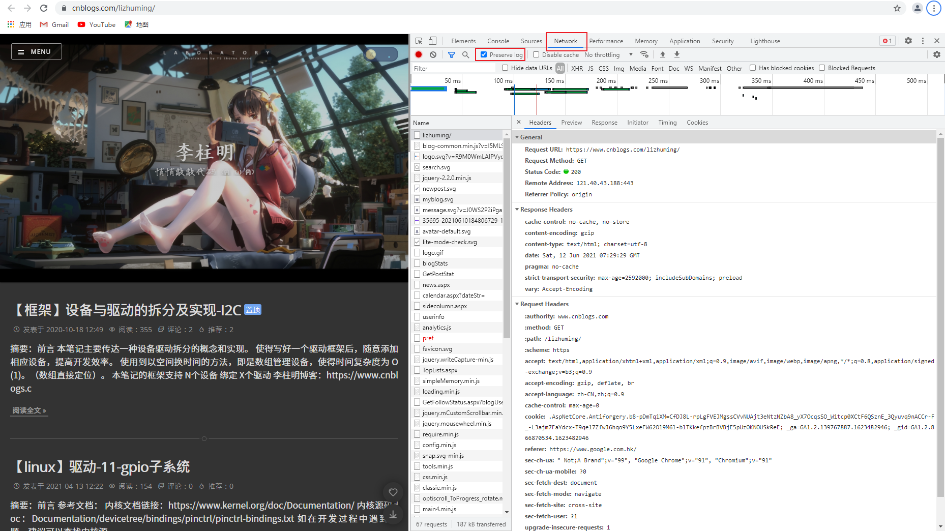Show the Preview tab for request
The width and height of the screenshot is (945, 531).
tap(571, 123)
